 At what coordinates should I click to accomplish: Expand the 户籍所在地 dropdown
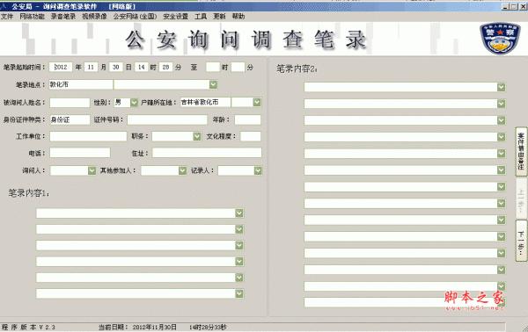click(x=257, y=102)
